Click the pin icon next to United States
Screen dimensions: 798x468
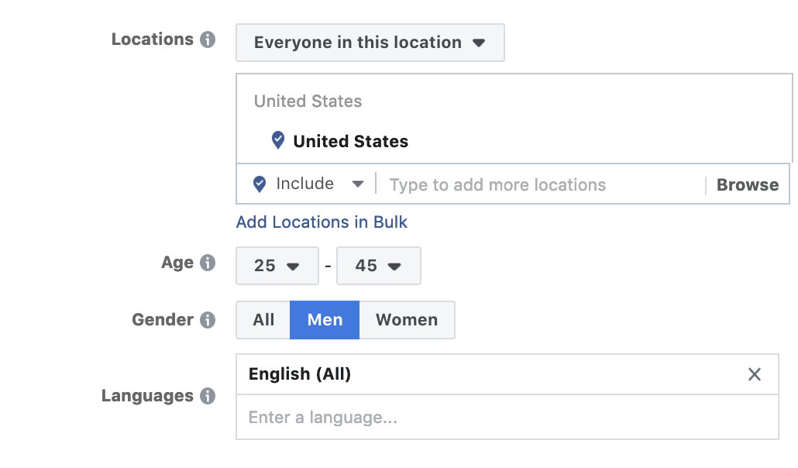278,141
